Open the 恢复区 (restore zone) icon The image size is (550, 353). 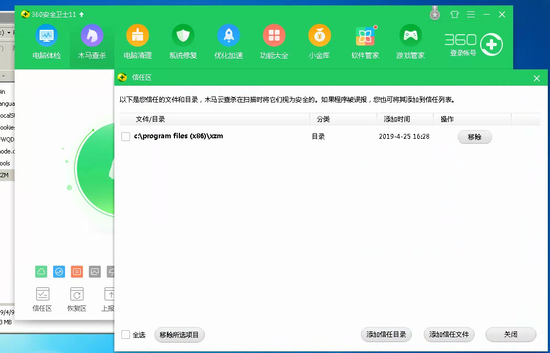(x=77, y=299)
